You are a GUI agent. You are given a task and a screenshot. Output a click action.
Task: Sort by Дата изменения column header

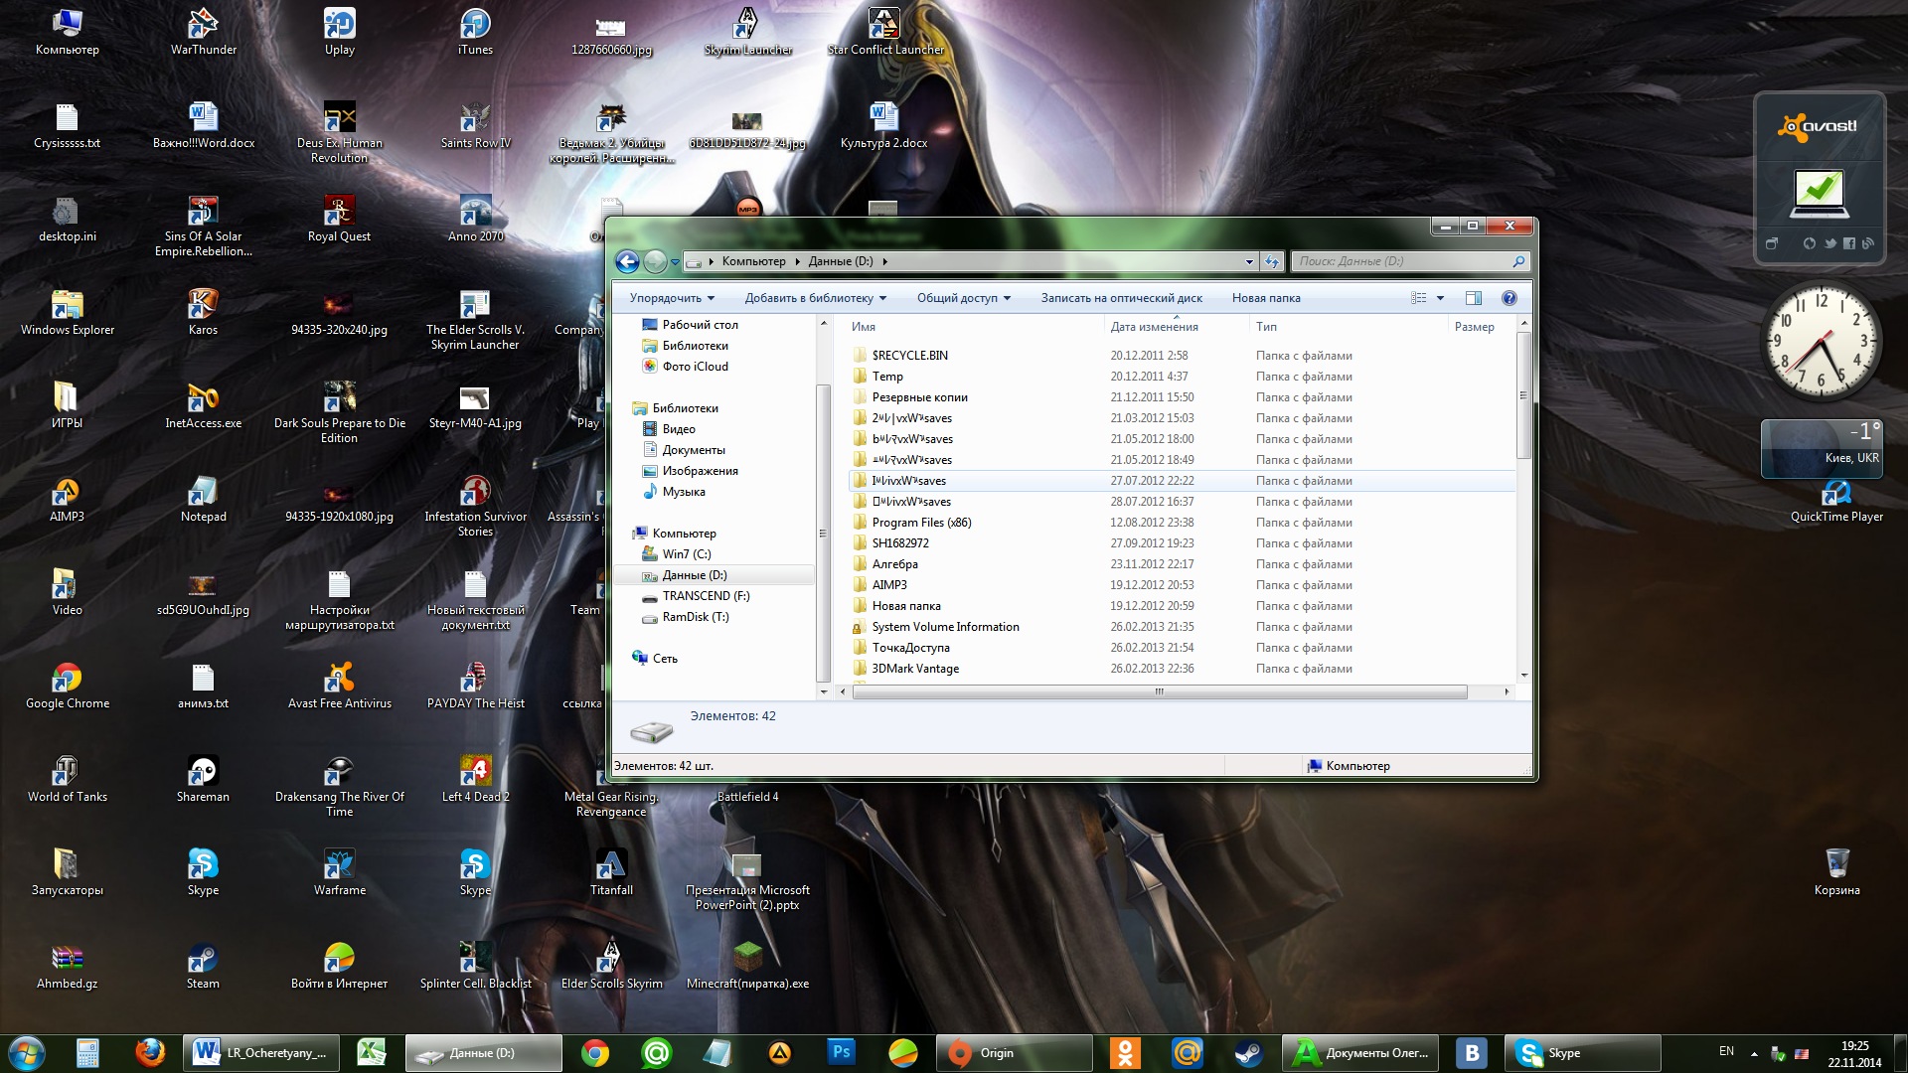(x=1176, y=327)
